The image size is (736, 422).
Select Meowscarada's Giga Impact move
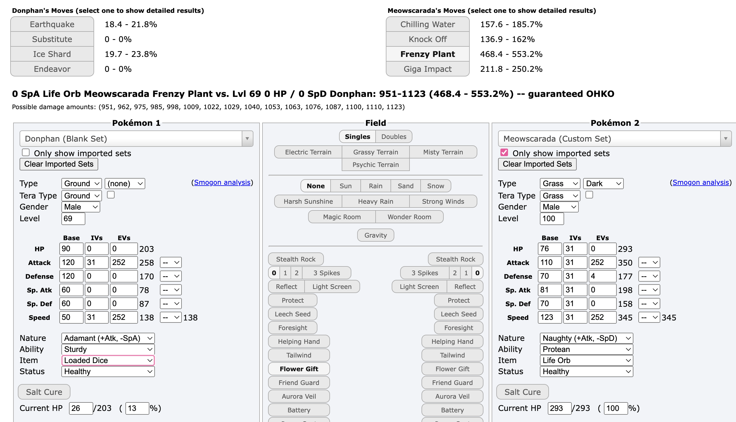(428, 69)
